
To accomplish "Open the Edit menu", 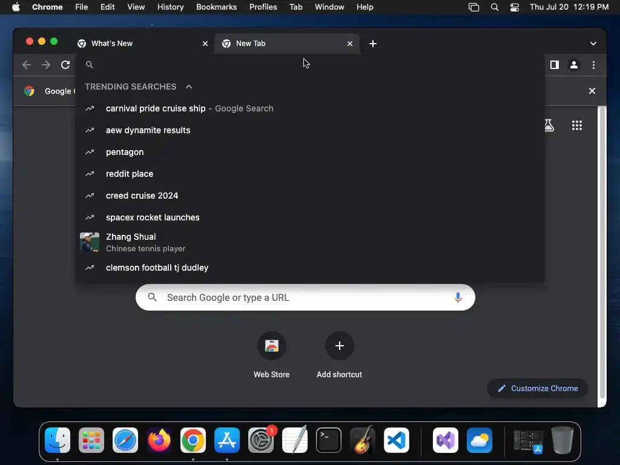I will coord(107,7).
